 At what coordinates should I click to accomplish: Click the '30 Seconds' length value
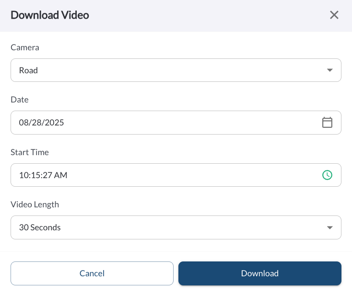click(40, 227)
